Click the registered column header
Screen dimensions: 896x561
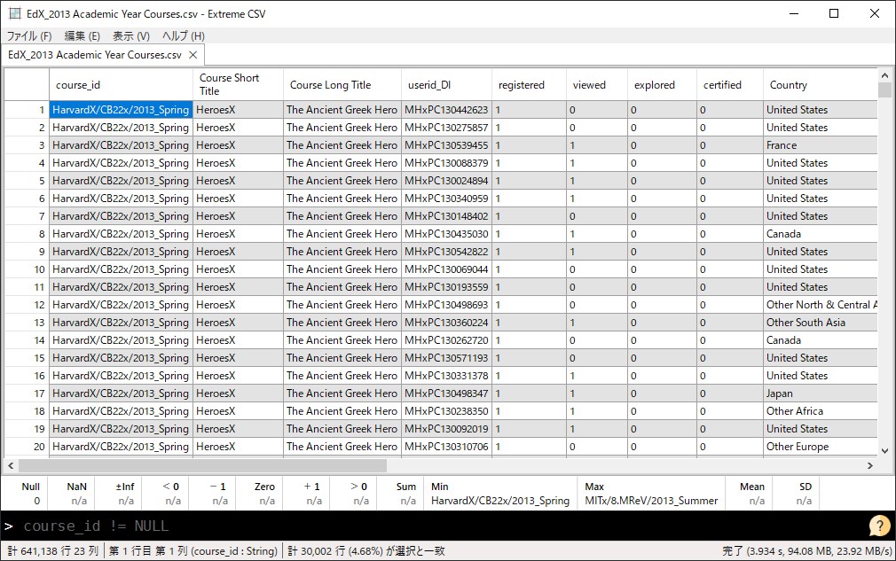(x=529, y=85)
